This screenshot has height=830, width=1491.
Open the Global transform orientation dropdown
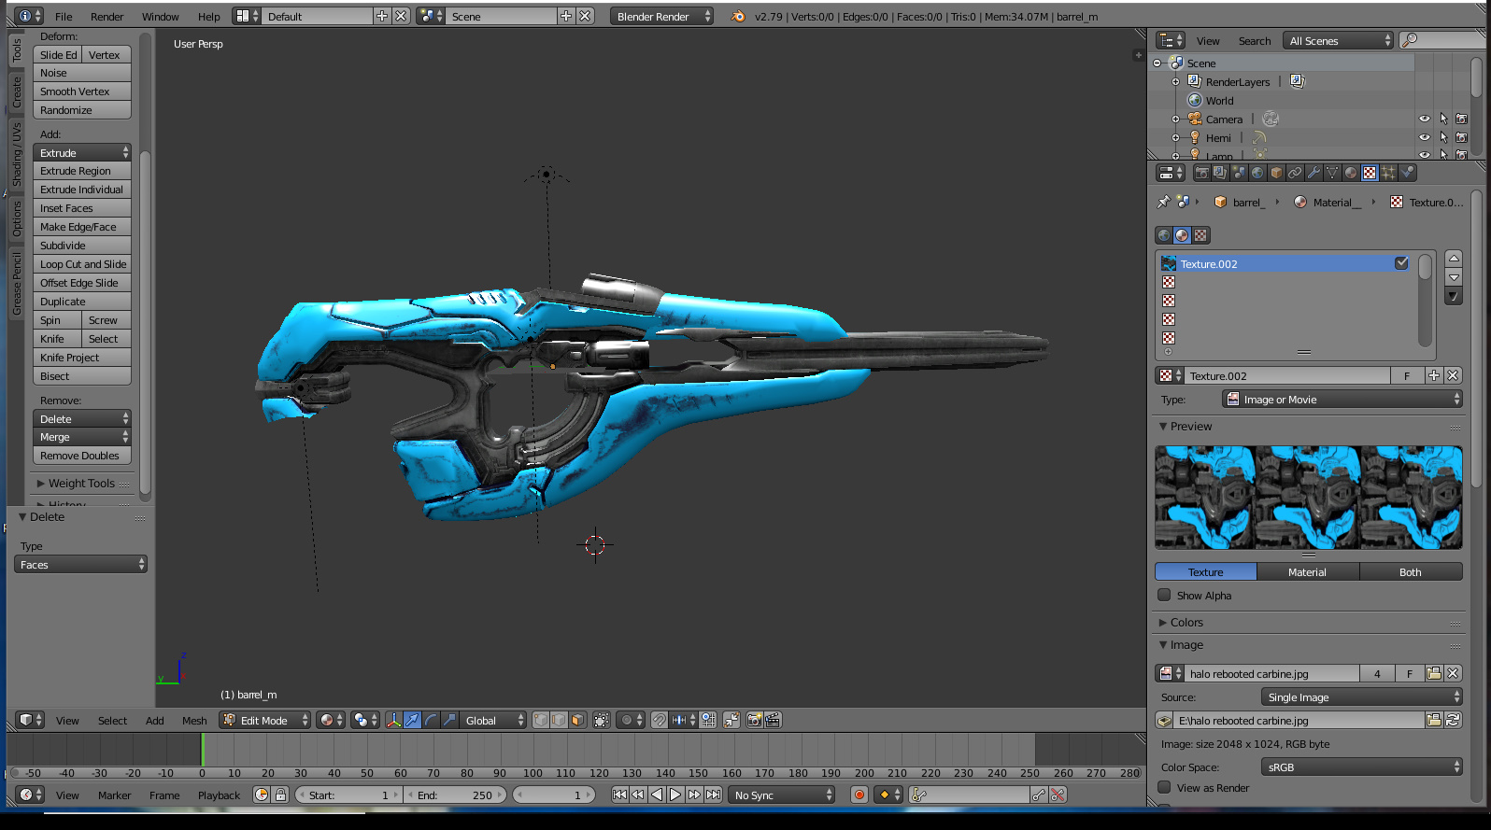(x=493, y=720)
